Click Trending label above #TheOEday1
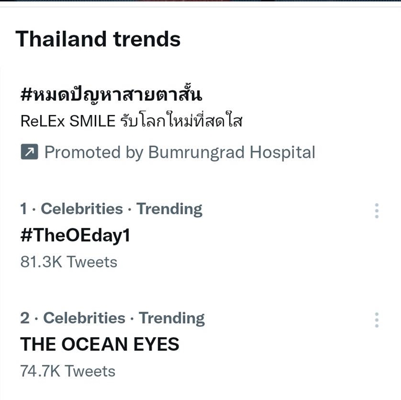401x400 pixels. (x=169, y=209)
